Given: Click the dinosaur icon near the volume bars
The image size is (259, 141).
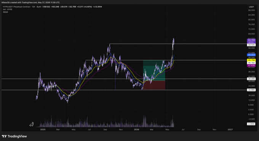Looking at the screenshot, I should [x=32, y=124].
